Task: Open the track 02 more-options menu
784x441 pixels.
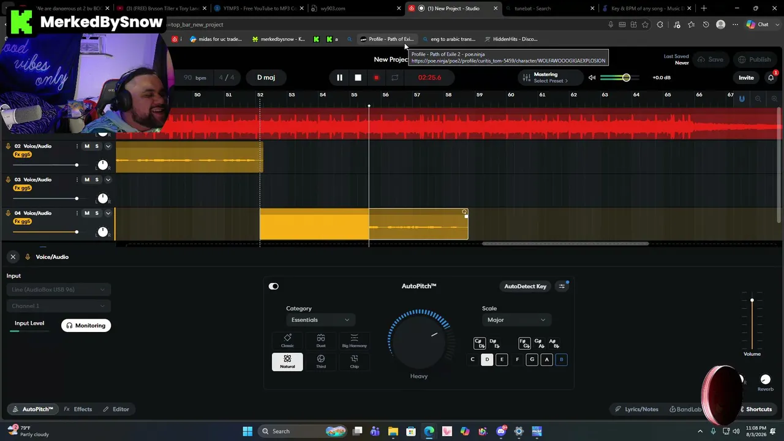Action: (77, 146)
